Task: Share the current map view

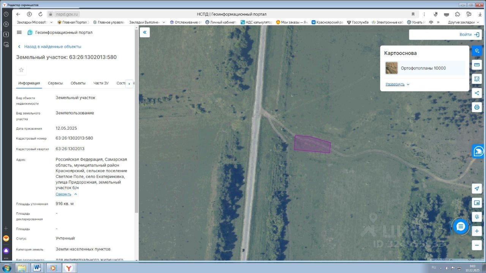Action: 477,93
